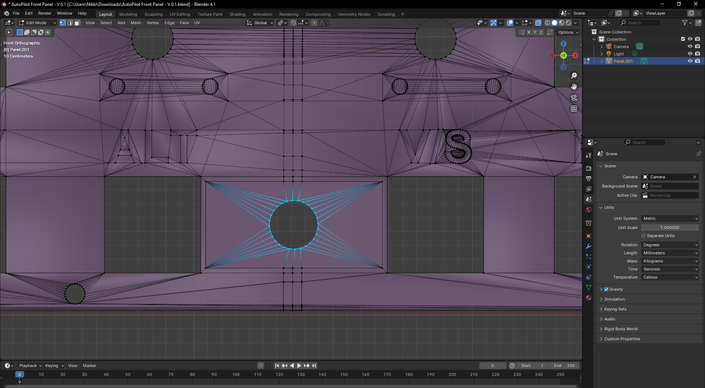Open the Object Constraints properties tab

click(589, 277)
